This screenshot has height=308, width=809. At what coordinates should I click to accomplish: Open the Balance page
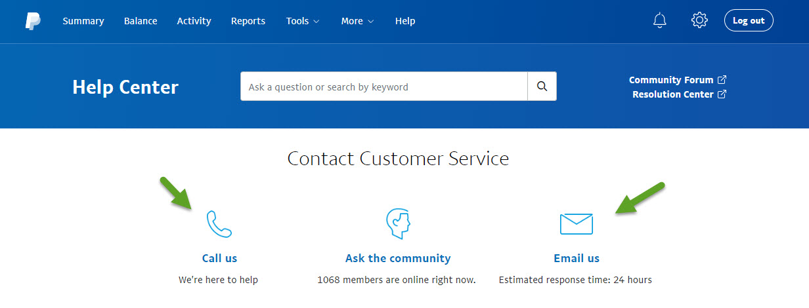(141, 21)
